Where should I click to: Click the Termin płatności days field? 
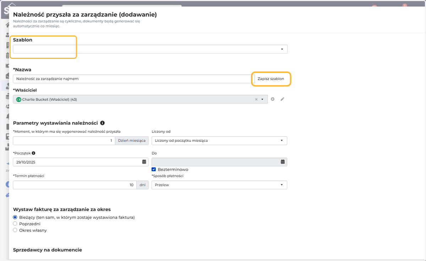[75, 185]
